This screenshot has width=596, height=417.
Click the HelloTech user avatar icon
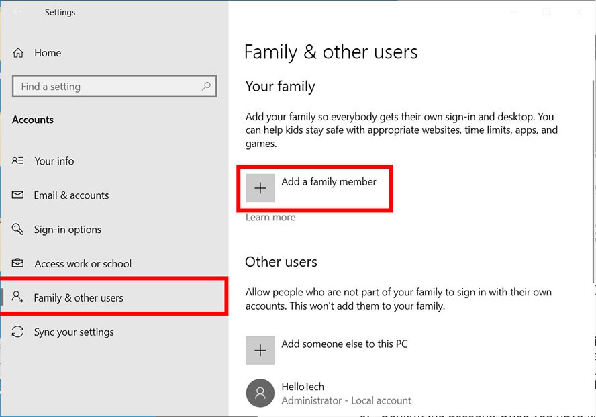click(260, 393)
